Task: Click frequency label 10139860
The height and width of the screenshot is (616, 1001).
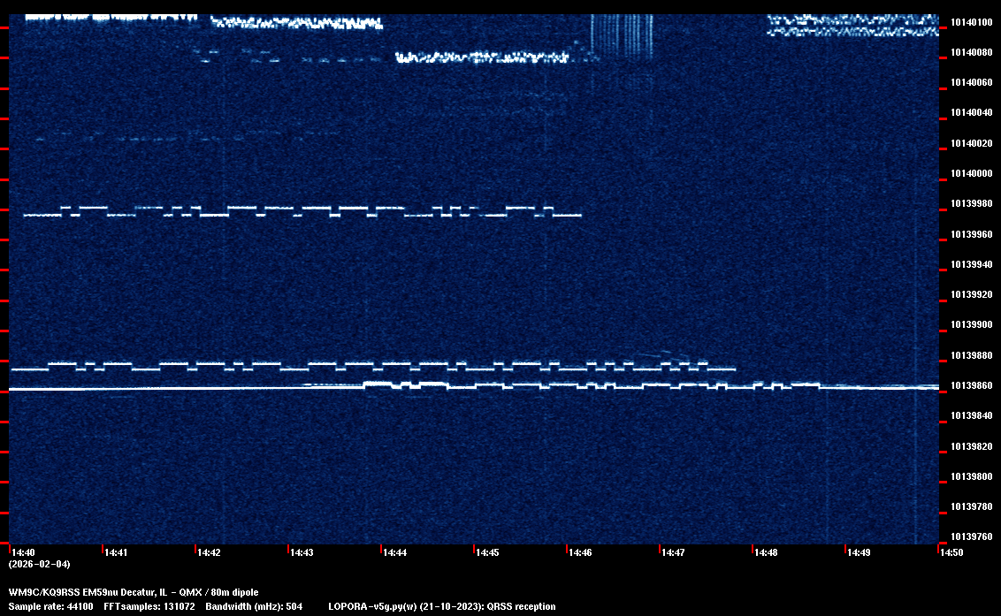Action: coord(972,386)
